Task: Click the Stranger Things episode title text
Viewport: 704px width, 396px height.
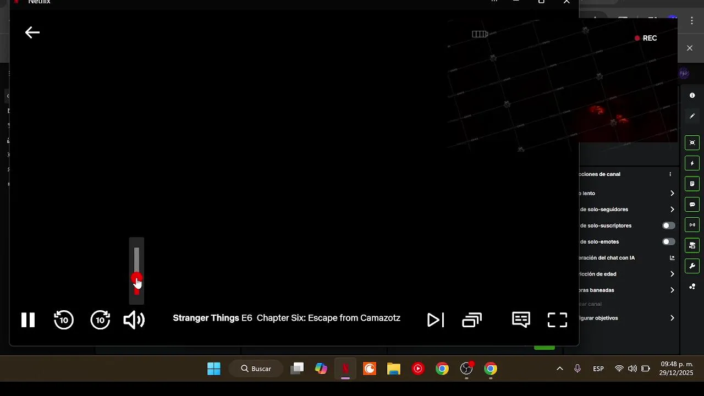Action: 287,318
